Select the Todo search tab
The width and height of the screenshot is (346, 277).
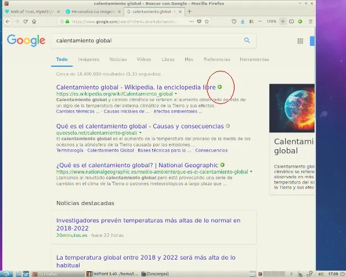(62, 59)
